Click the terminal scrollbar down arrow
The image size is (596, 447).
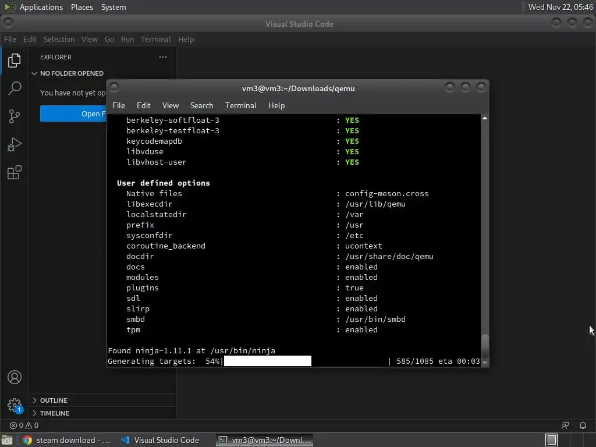pyautogui.click(x=485, y=363)
